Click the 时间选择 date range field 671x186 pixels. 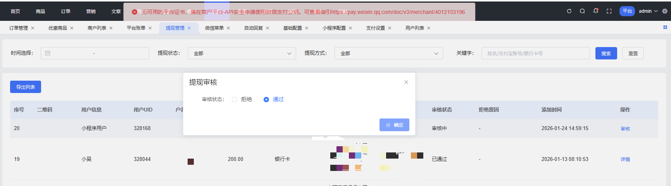95,53
